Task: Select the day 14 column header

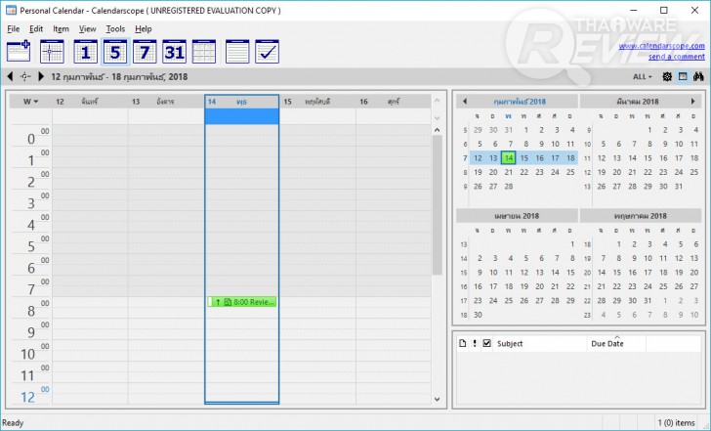Action: 241,102
